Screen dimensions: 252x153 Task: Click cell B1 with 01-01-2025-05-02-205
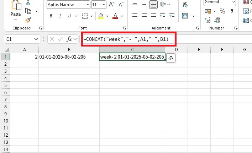tap(69, 57)
